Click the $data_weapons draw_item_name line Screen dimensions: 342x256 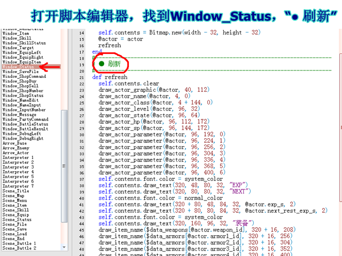tap(197, 230)
